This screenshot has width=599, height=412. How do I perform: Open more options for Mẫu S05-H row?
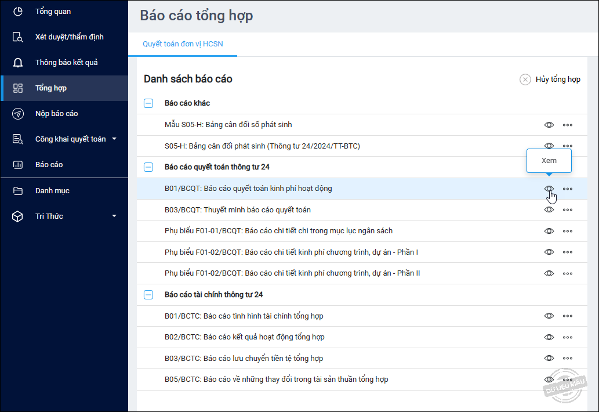[x=568, y=125]
